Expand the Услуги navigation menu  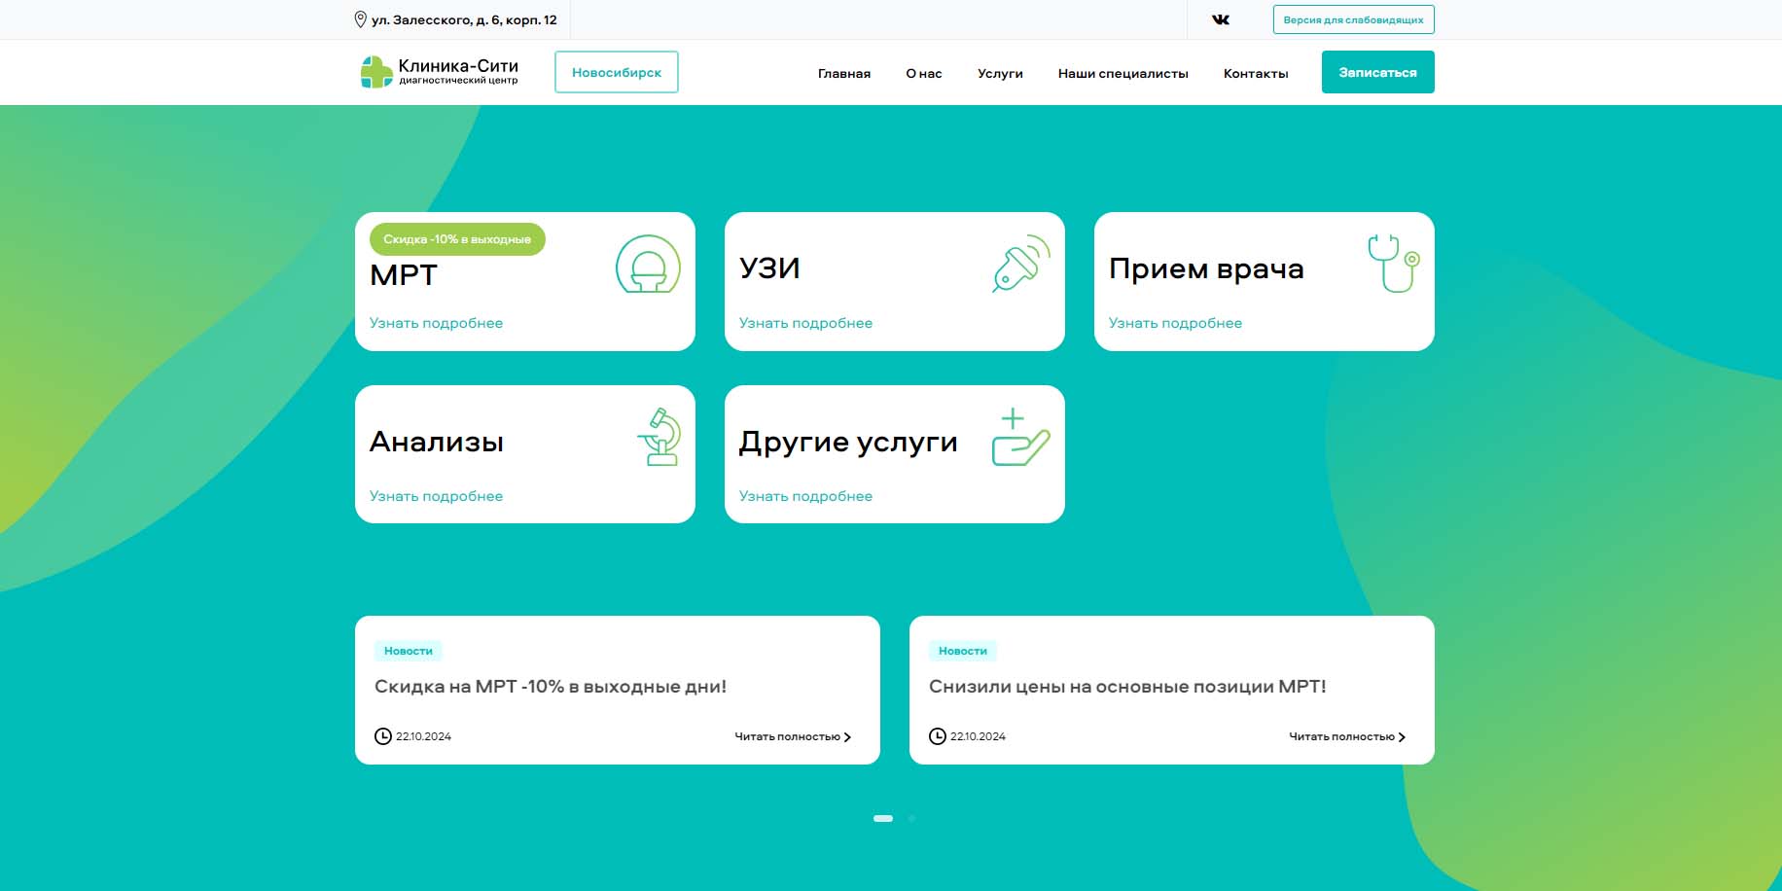[x=999, y=73]
